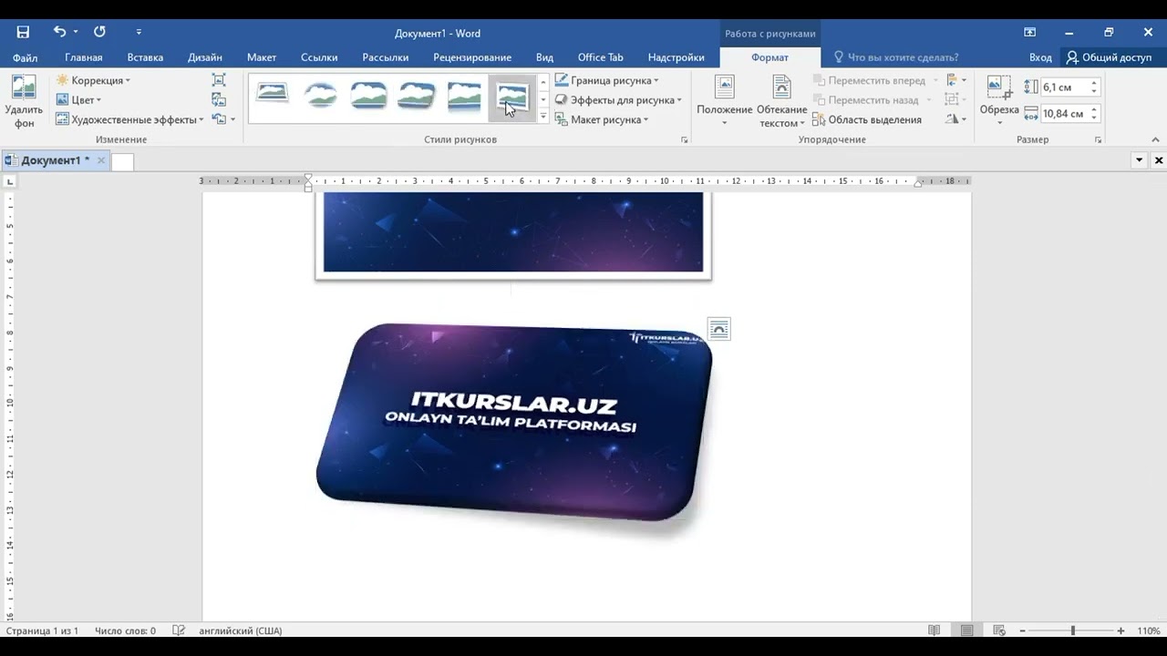Image resolution: width=1167 pixels, height=656 pixels.
Task: Open the Коррекция dropdown
Action: pos(93,80)
